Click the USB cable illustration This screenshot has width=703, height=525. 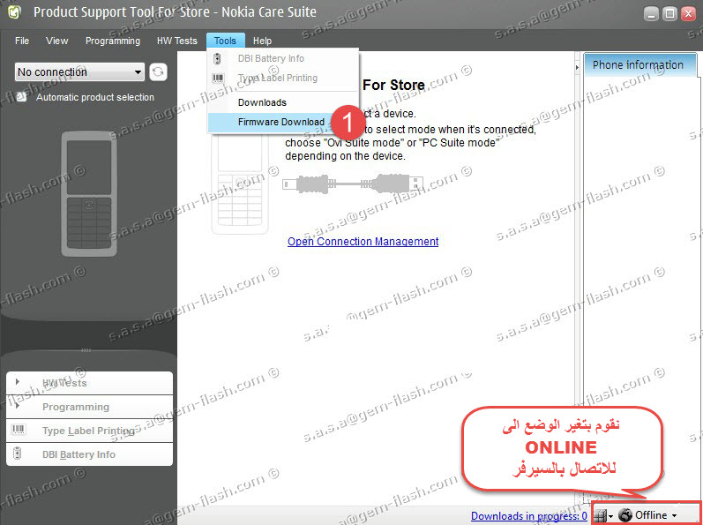353,183
